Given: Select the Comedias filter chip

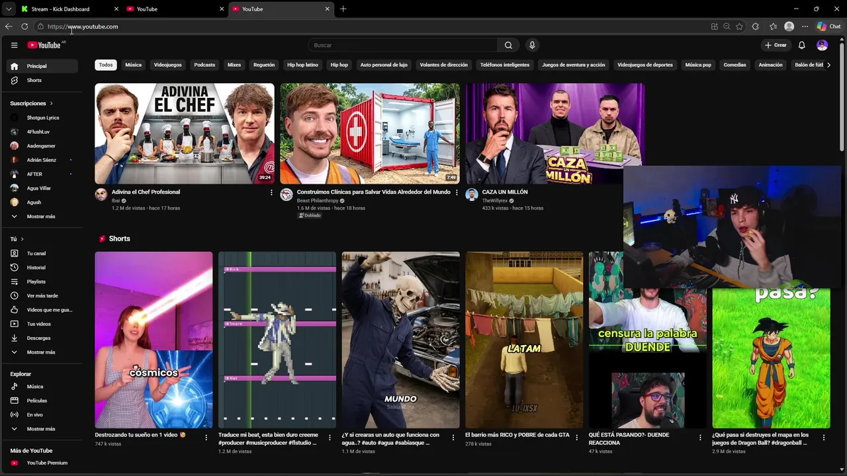Looking at the screenshot, I should pyautogui.click(x=735, y=65).
